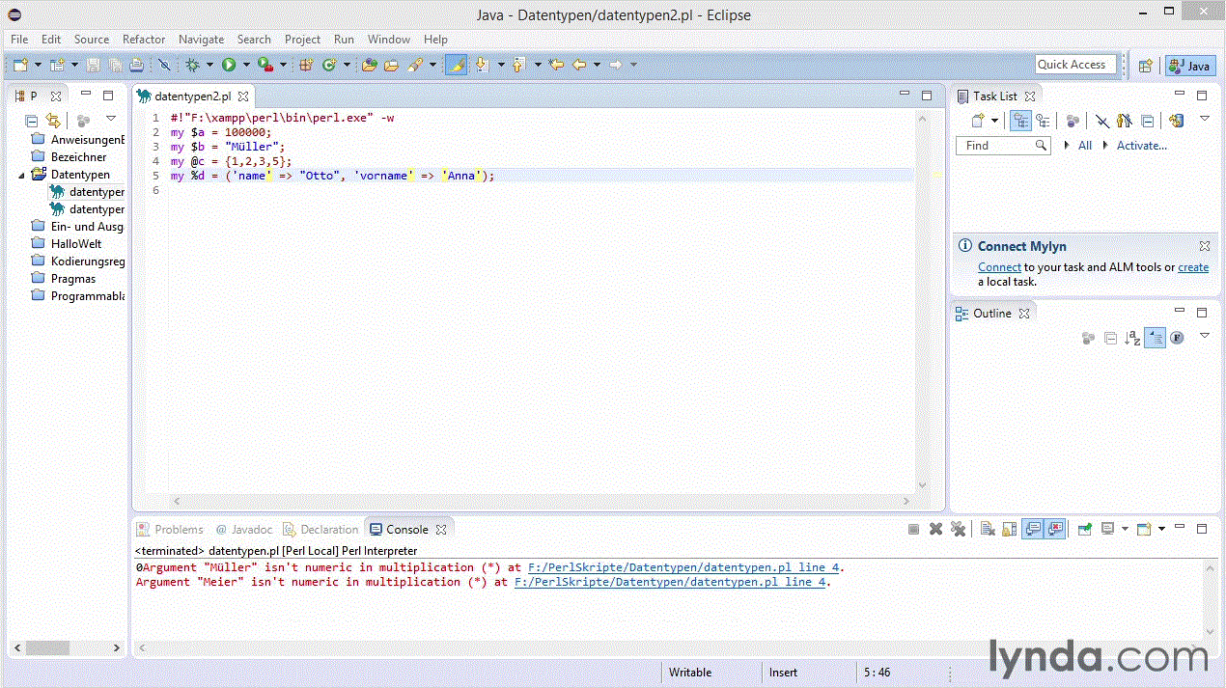Click the Save icon in toolbar
The height and width of the screenshot is (688, 1226).
pyautogui.click(x=94, y=65)
